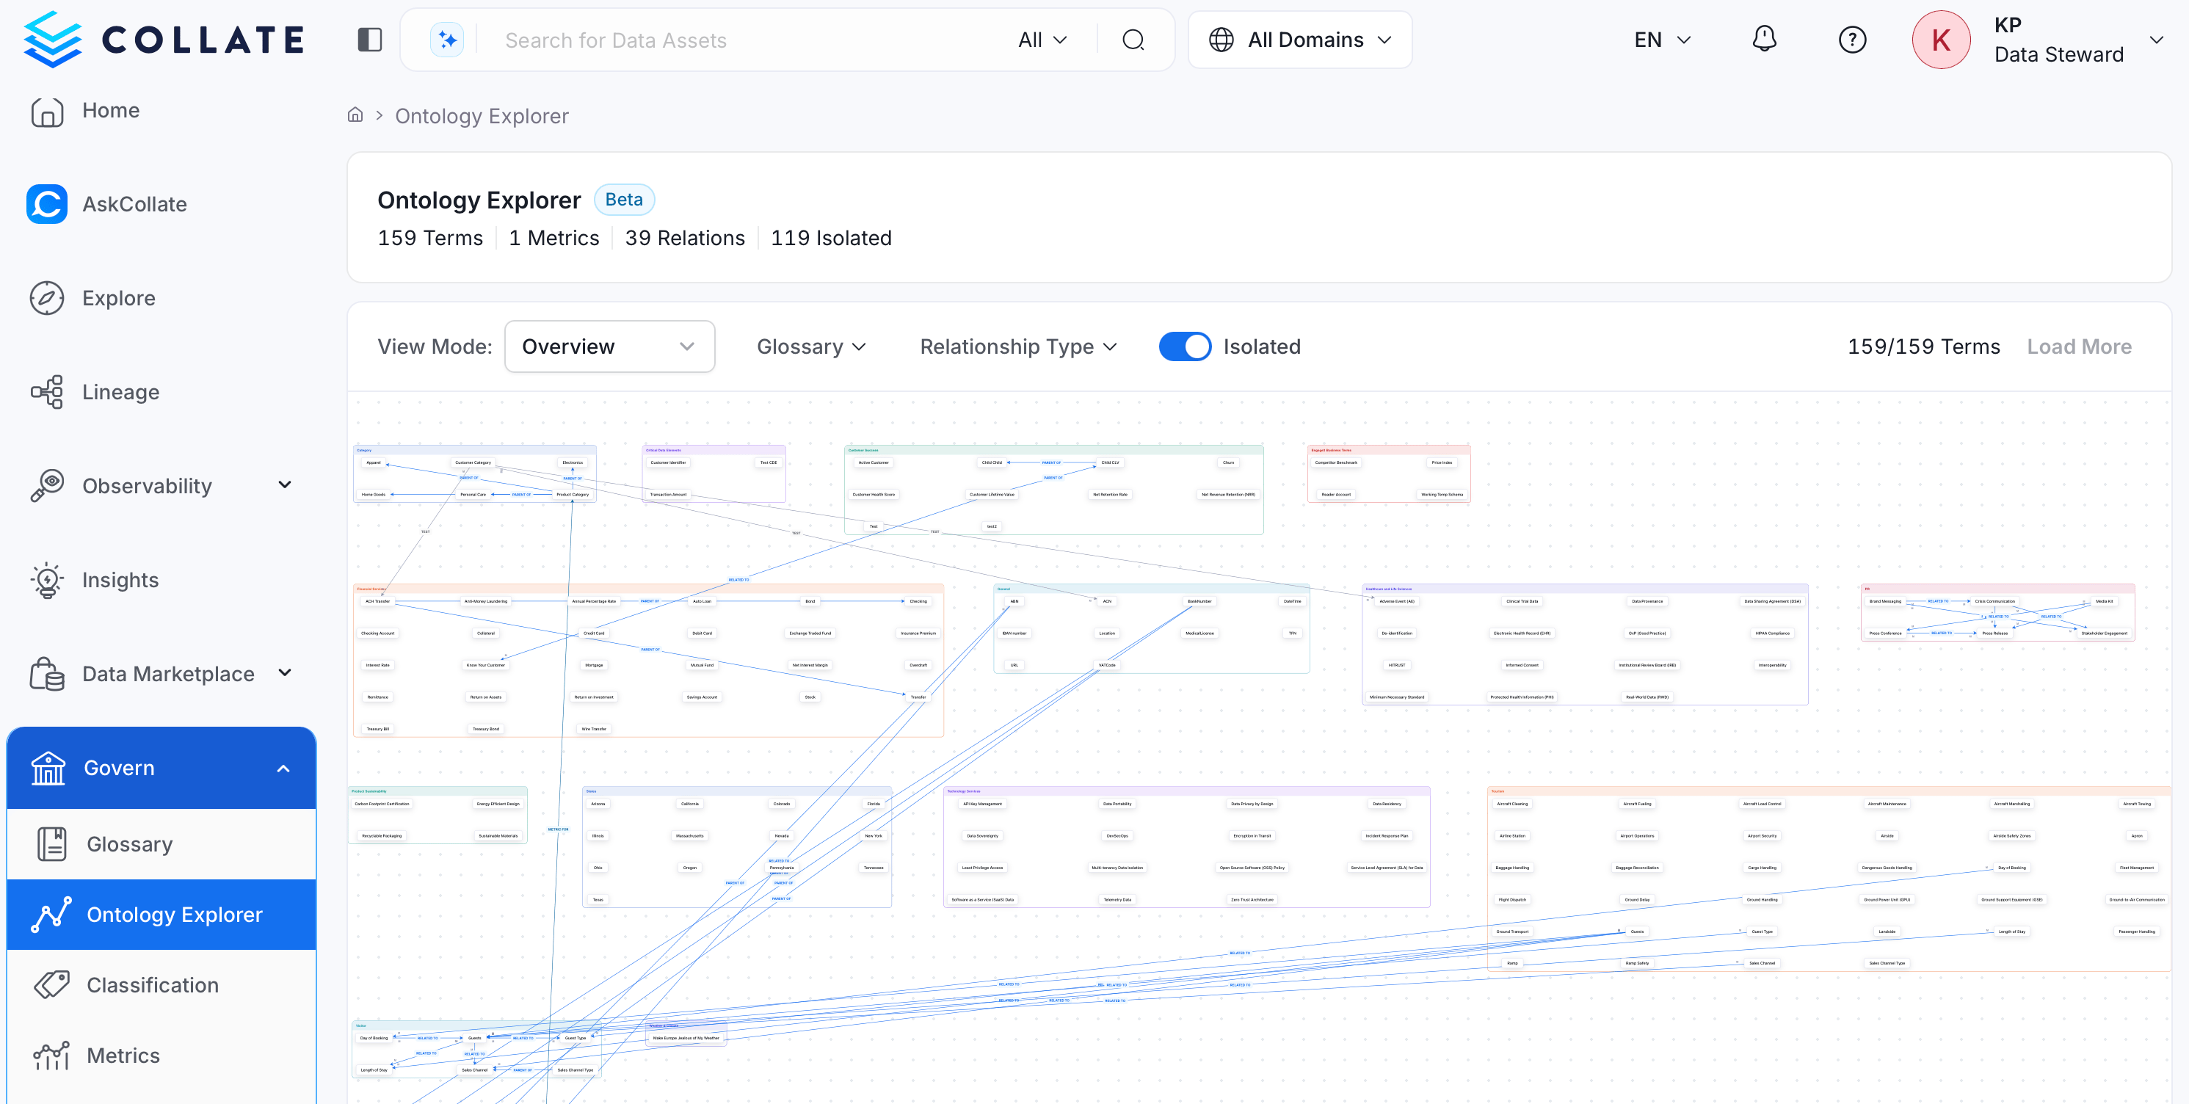
Task: Select the Adverse Event (AE) node
Action: [x=1397, y=601]
